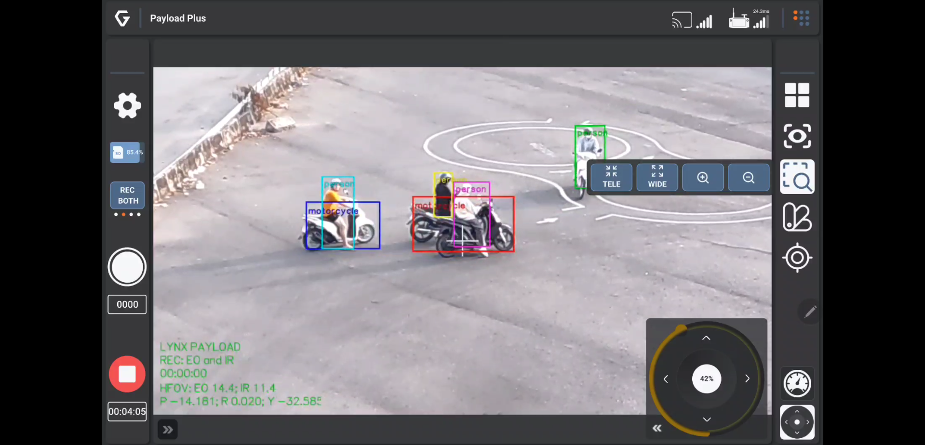925x445 pixels.
Task: Adjust the 42% zoom dial
Action: (x=706, y=379)
